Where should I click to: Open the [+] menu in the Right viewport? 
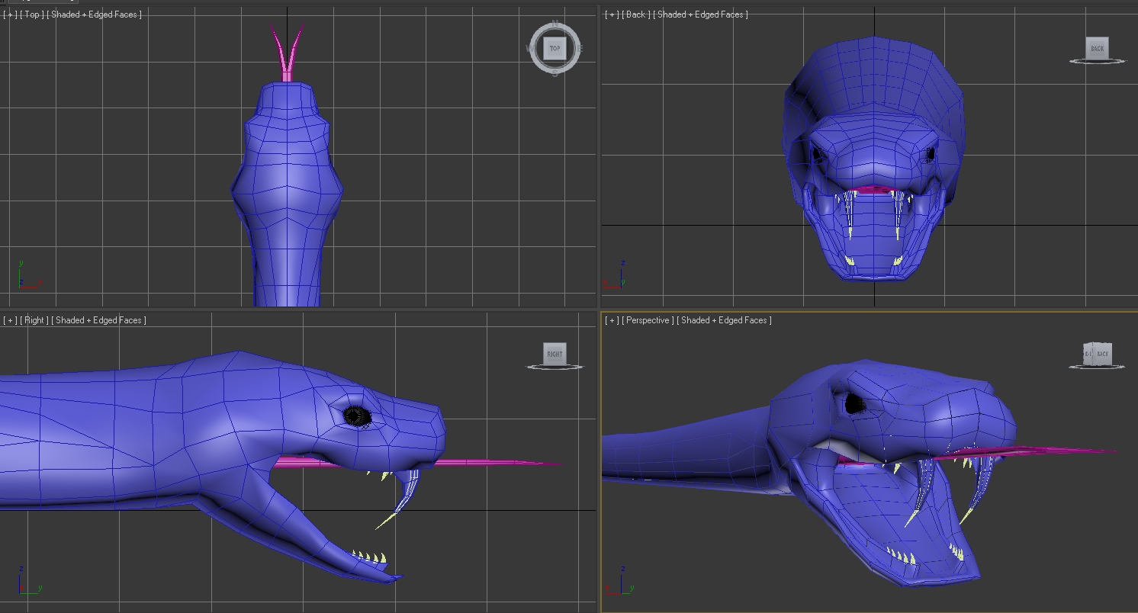pos(10,320)
